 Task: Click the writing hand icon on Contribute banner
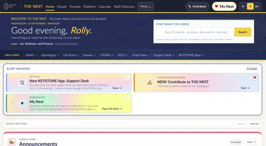pyautogui.click(x=150, y=82)
